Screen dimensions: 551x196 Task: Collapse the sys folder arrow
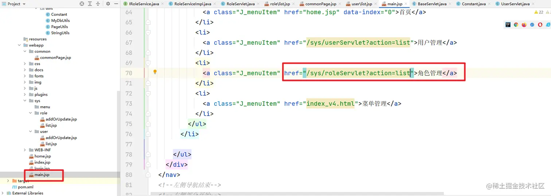(25, 101)
